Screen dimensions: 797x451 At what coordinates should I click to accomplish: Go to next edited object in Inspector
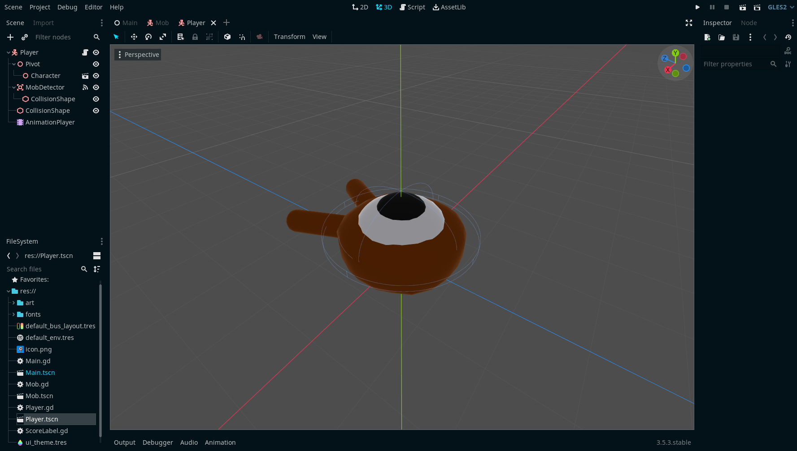point(775,37)
